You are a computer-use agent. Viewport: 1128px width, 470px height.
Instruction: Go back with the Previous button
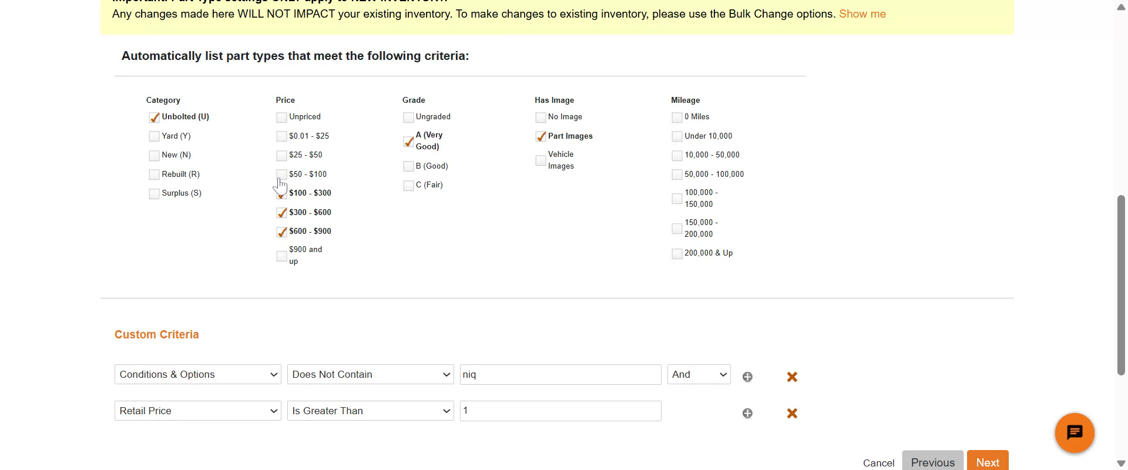(x=932, y=462)
